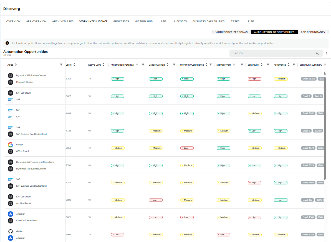Open the Risk tab

click(x=251, y=21)
